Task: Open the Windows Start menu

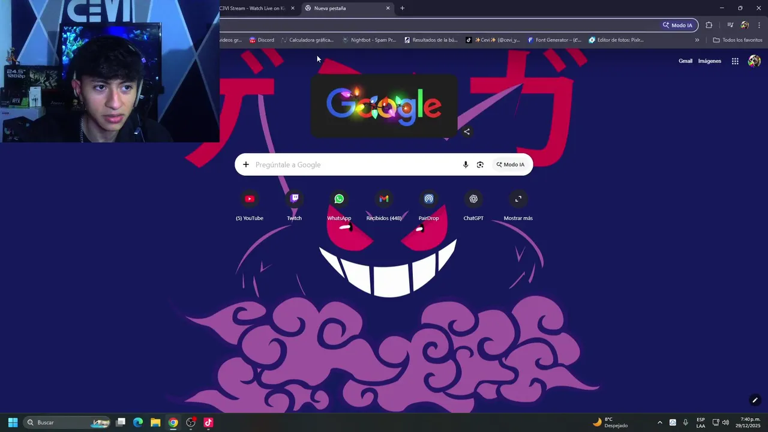Action: [x=13, y=422]
